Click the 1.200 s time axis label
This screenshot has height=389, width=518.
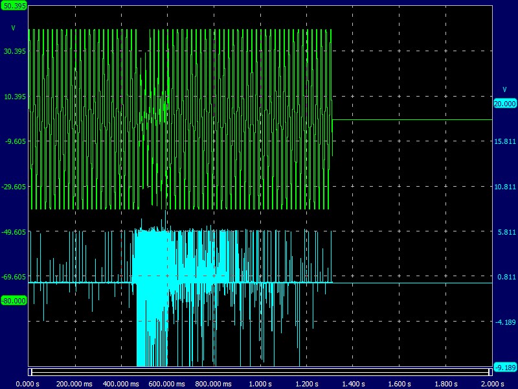306,384
